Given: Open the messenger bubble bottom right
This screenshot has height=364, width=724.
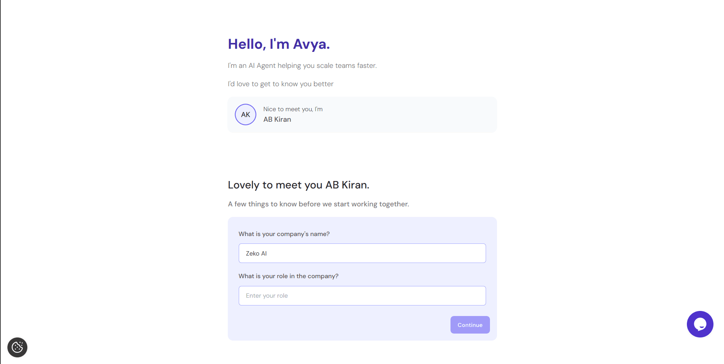Looking at the screenshot, I should (x=700, y=324).
